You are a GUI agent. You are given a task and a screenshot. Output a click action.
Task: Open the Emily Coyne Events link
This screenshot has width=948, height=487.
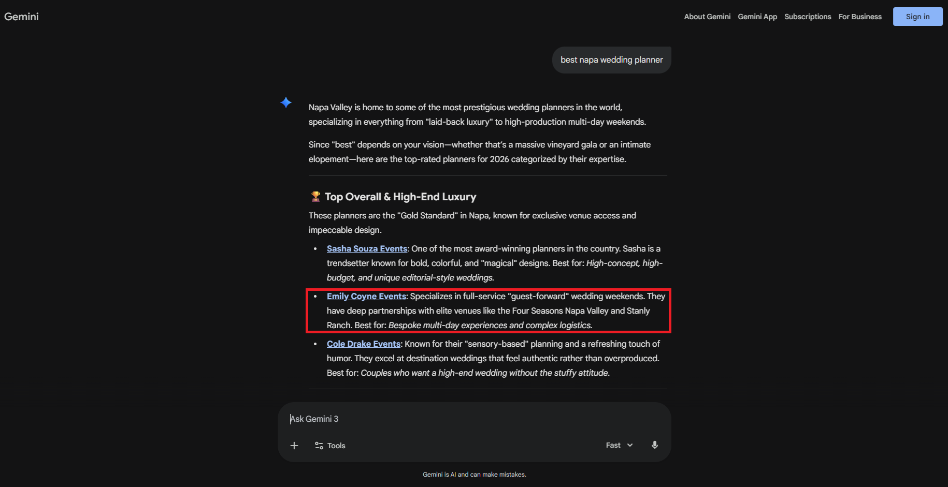click(x=366, y=296)
